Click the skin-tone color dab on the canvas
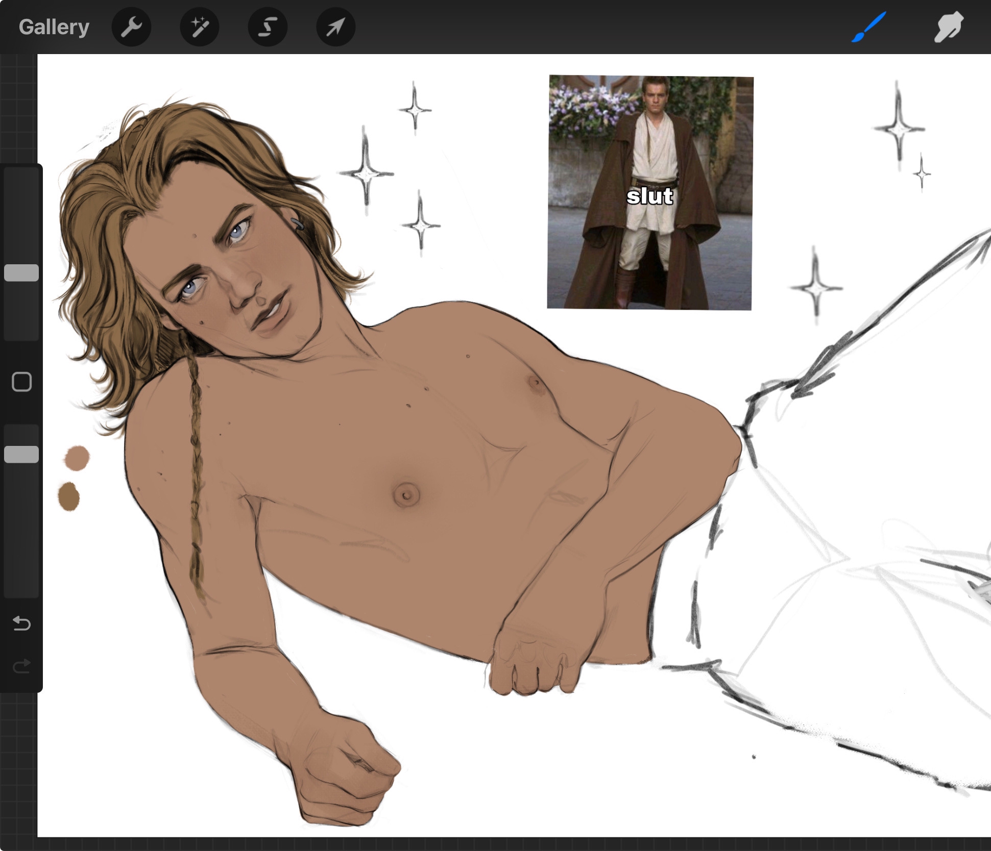991x851 pixels. tap(77, 458)
